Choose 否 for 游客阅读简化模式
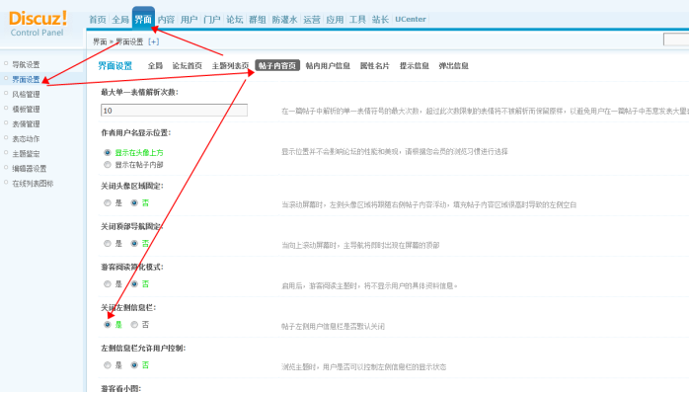This screenshot has width=689, height=393. click(x=134, y=284)
